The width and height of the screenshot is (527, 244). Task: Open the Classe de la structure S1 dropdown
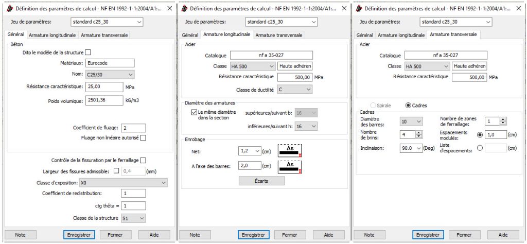pos(133,218)
